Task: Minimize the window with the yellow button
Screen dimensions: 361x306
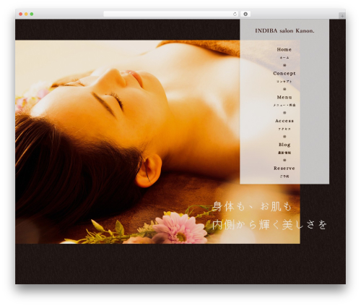Action: (x=26, y=14)
